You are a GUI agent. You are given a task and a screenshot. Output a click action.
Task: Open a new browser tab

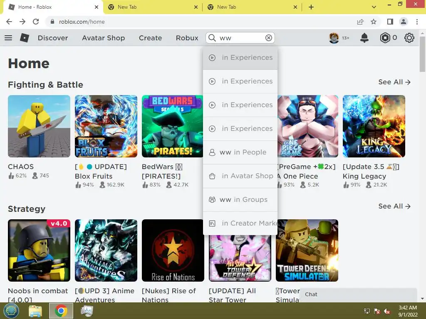click(x=311, y=7)
